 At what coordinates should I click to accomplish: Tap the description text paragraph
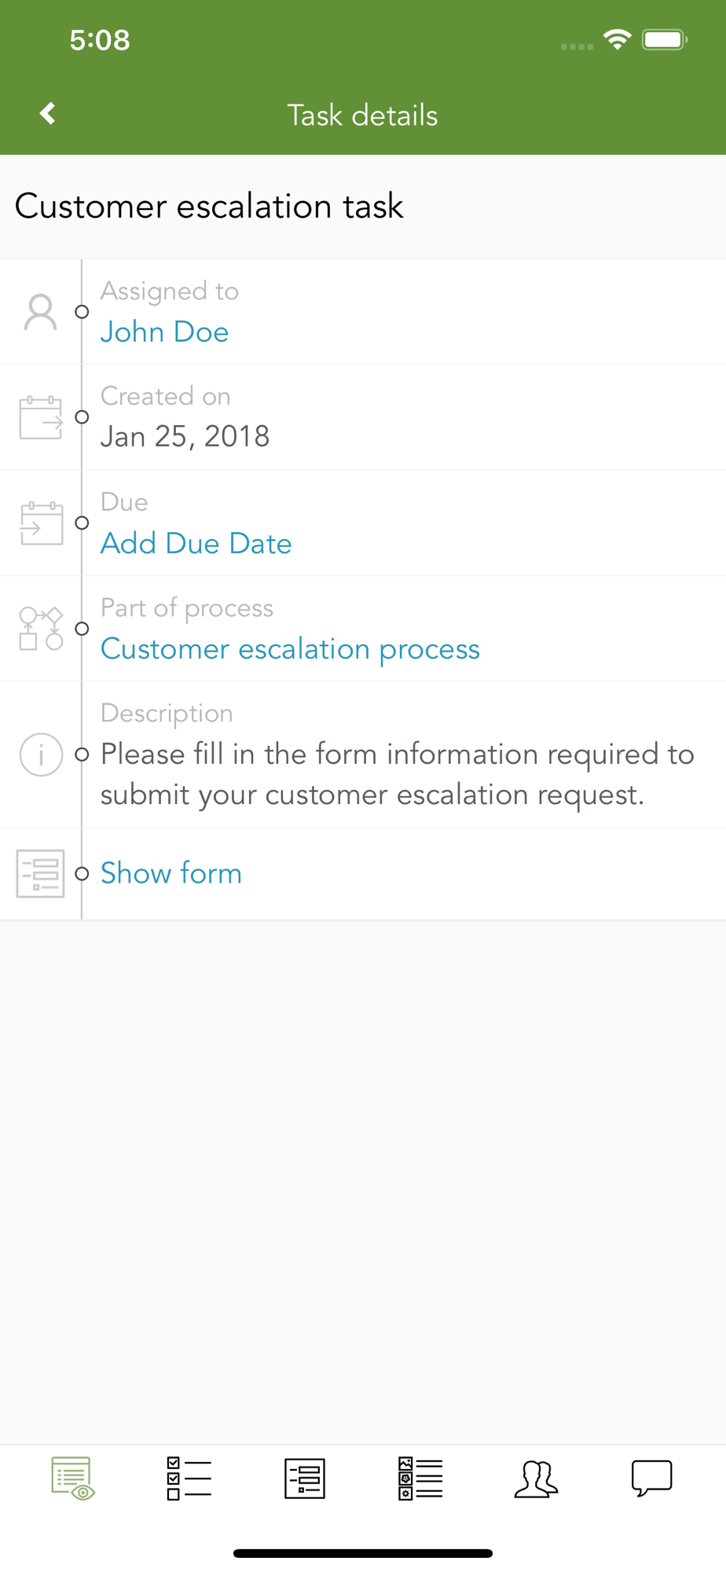pyautogui.click(x=398, y=774)
